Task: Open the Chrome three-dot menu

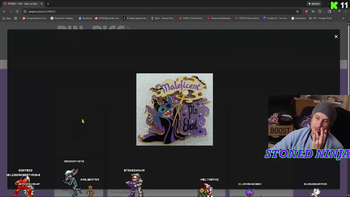Action: [x=346, y=11]
